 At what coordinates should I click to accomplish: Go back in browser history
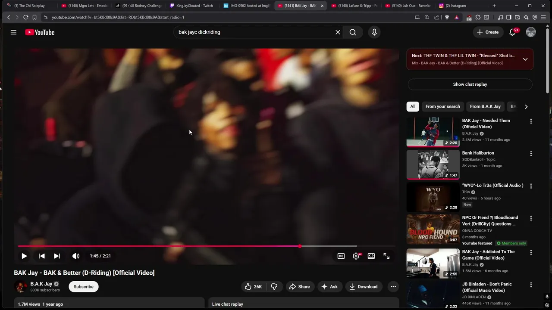(9, 17)
